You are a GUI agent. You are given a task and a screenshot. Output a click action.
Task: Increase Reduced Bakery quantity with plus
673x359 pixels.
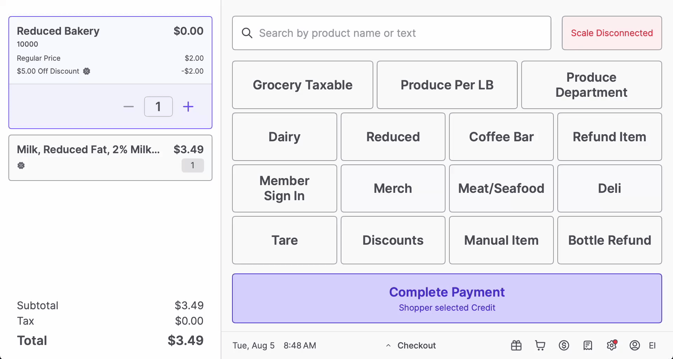(188, 107)
